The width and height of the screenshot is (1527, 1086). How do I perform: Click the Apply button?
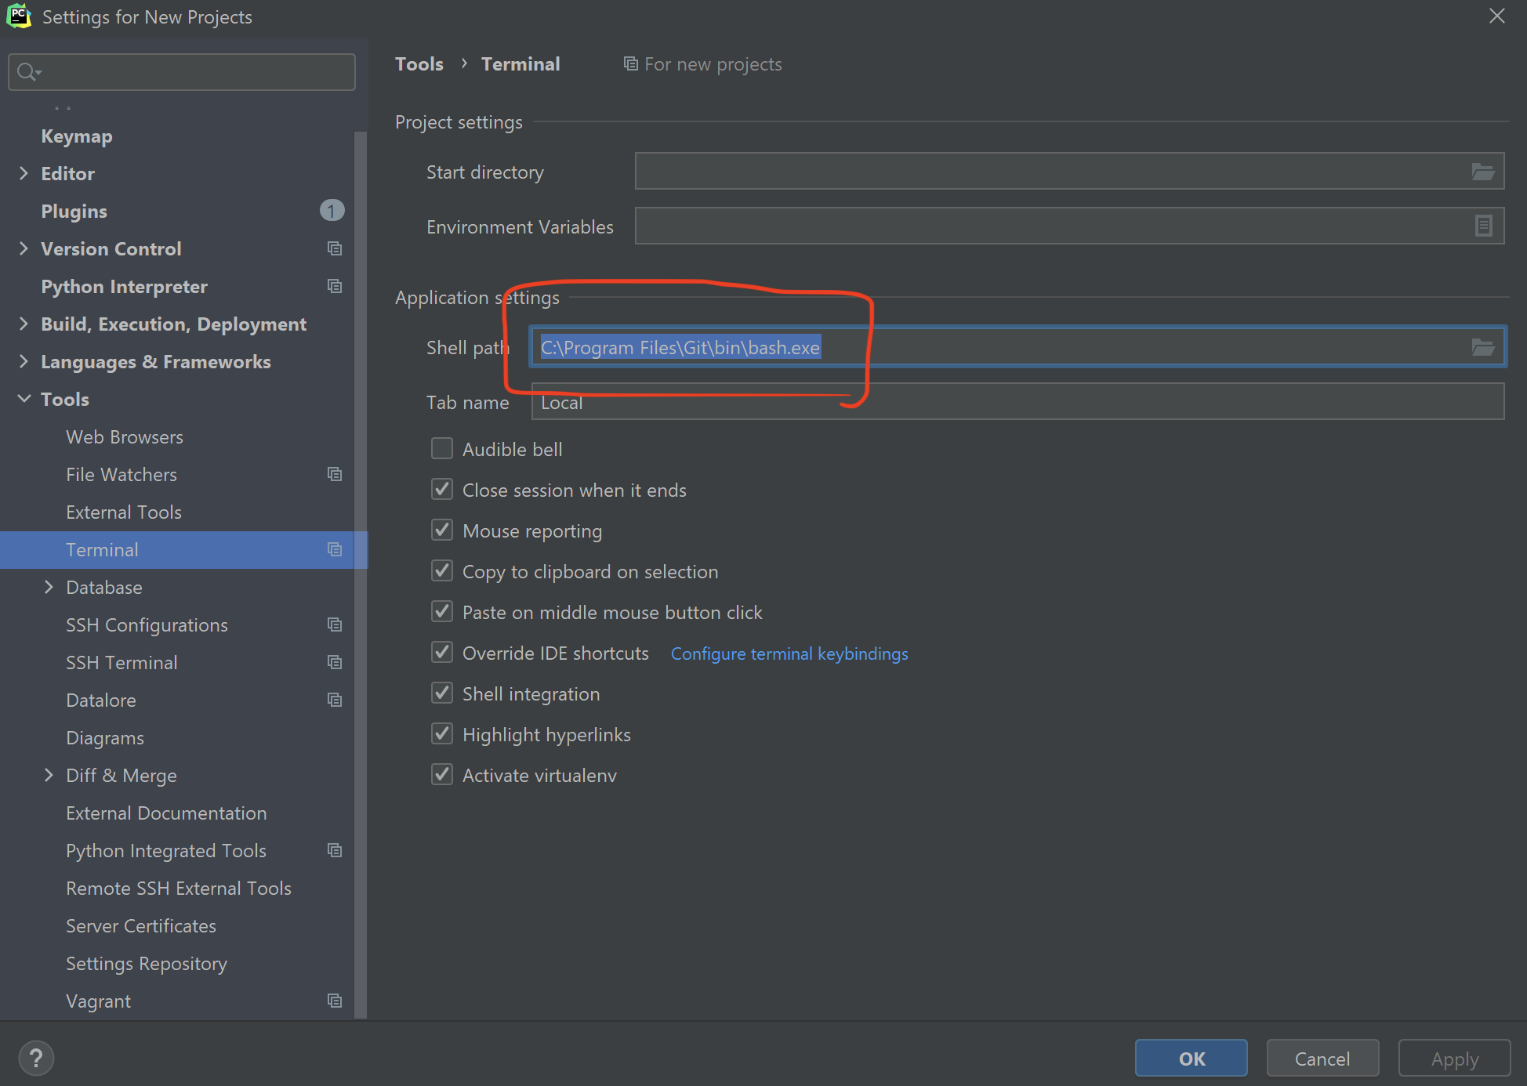1454,1059
